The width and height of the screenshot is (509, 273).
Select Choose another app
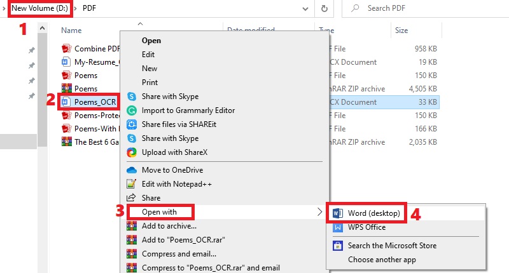(x=382, y=260)
